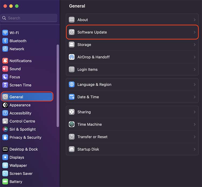The height and width of the screenshot is (187, 202).
Task: Click the Time Machine chevron
Action: click(194, 124)
